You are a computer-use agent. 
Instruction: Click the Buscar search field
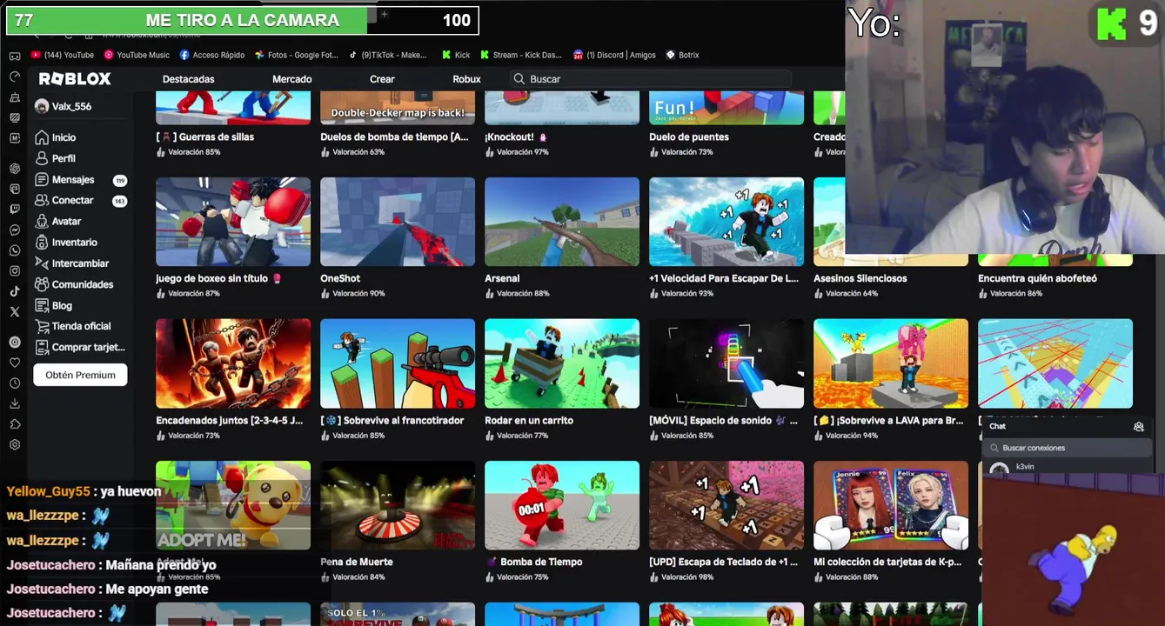(x=651, y=79)
